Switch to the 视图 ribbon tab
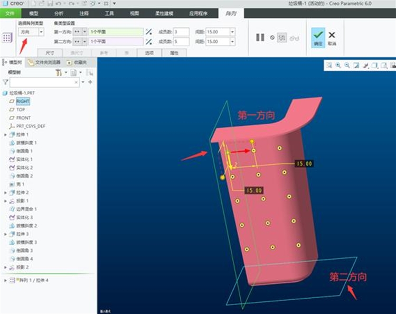This screenshot has width=396, height=314. point(134,13)
